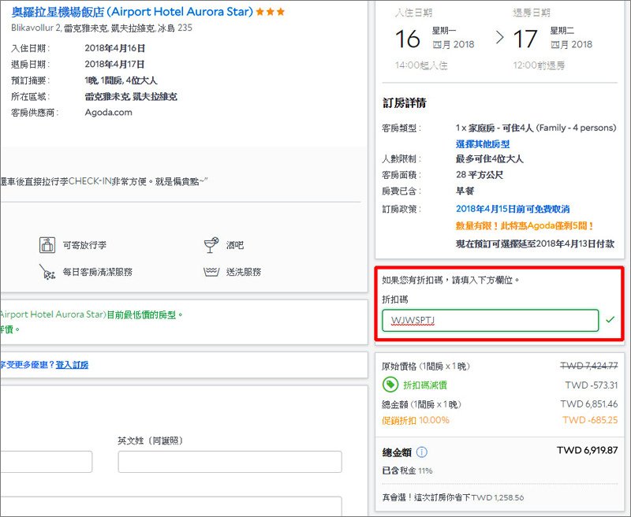Click the green checkmark beside discount code
Viewport: 631px width, 517px height.
pyautogui.click(x=610, y=320)
